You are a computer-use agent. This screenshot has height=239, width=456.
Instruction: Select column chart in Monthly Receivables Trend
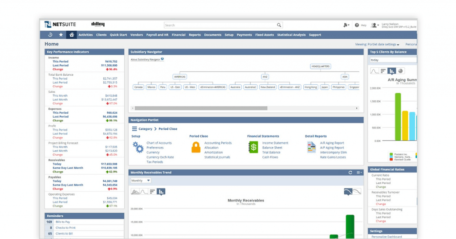(x=161, y=192)
